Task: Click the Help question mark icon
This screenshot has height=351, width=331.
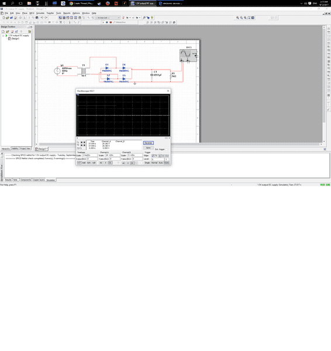Action: click(x=152, y=18)
